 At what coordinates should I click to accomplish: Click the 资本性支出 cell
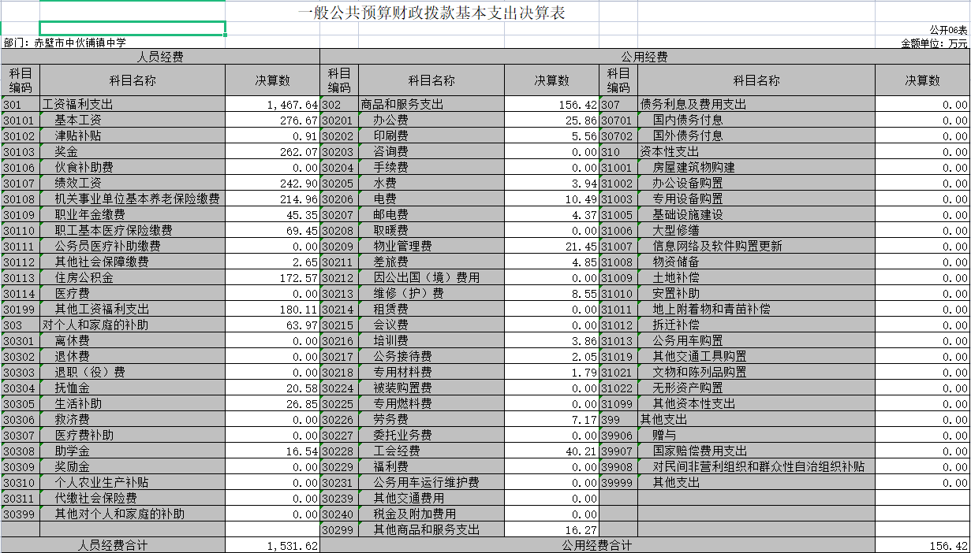pos(756,151)
